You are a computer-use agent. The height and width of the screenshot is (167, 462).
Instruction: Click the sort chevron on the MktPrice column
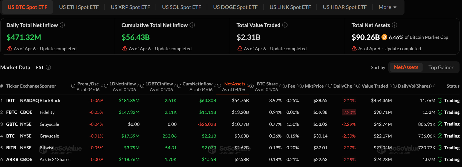coord(326,86)
